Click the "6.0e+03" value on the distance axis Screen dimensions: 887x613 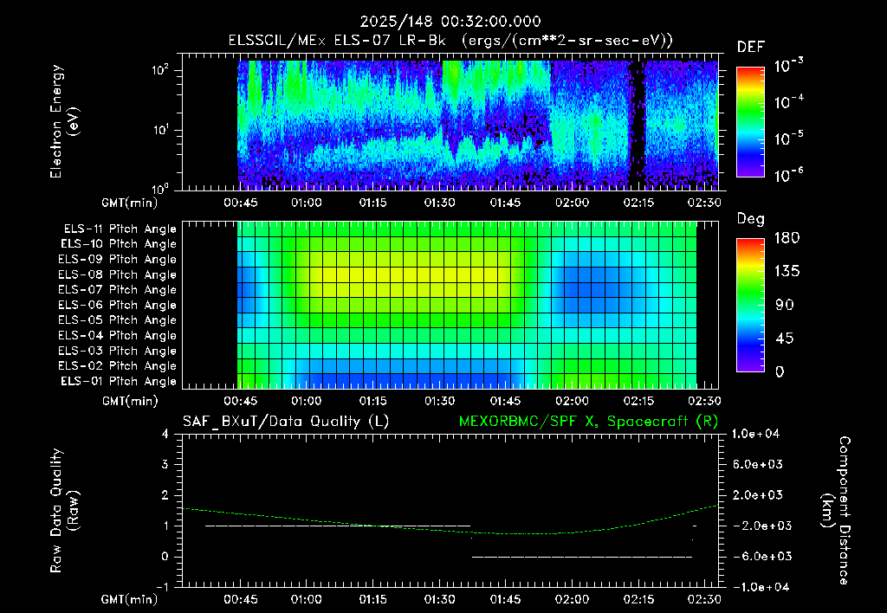pyautogui.click(x=758, y=464)
